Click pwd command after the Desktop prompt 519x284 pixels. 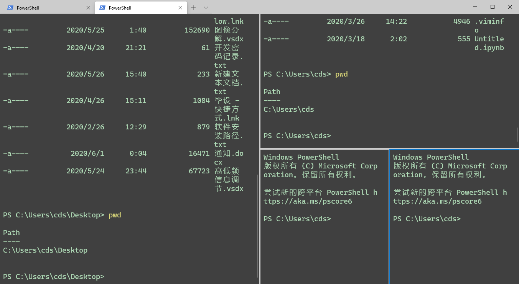[115, 215]
